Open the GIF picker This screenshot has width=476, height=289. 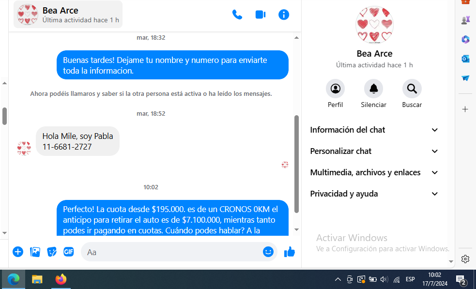tap(69, 252)
